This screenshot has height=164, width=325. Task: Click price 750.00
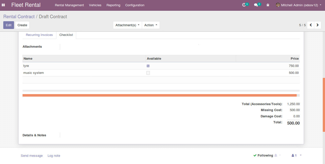(x=294, y=66)
